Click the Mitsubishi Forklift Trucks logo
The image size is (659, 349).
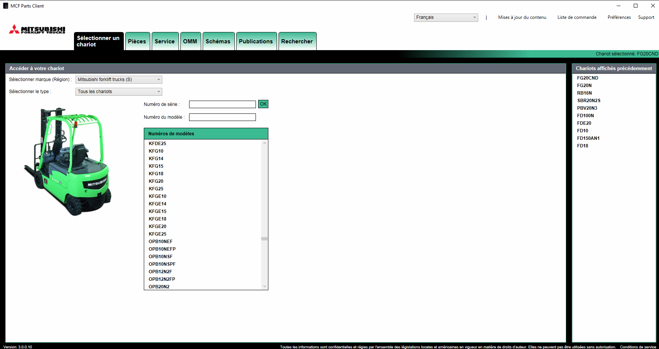37,29
